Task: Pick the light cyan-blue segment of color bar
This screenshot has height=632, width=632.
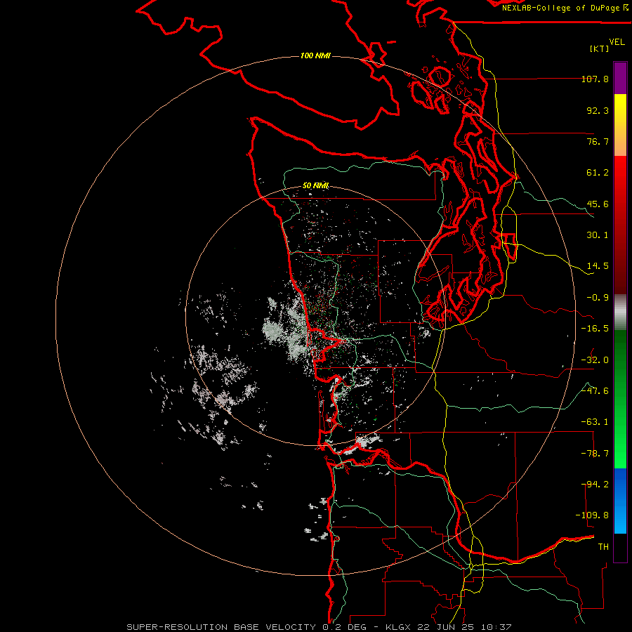Action: coord(620,520)
